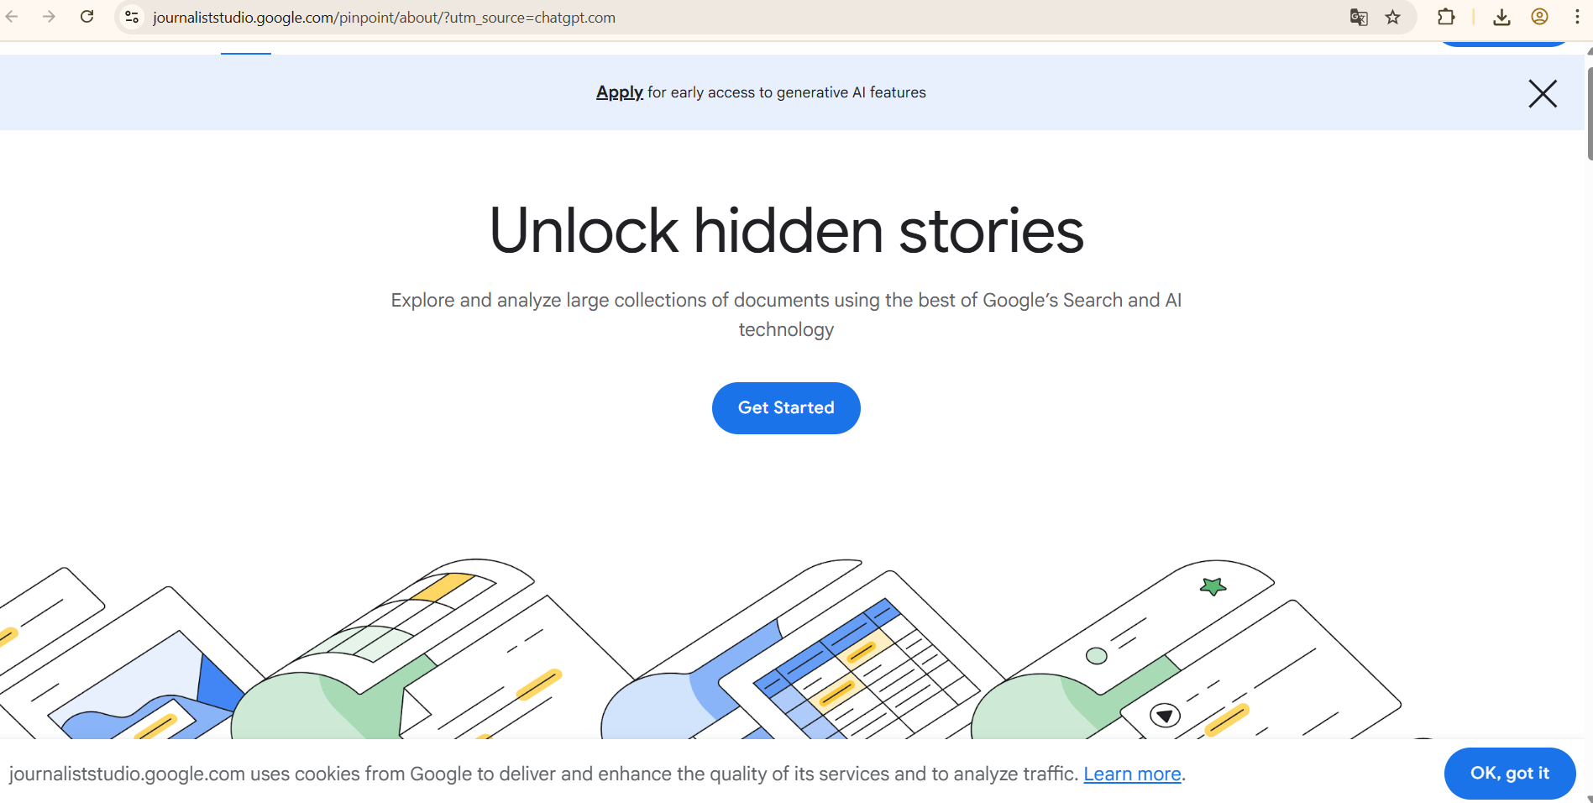Image resolution: width=1593 pixels, height=803 pixels.
Task: Open the Learn more cookies link
Action: 1132,774
